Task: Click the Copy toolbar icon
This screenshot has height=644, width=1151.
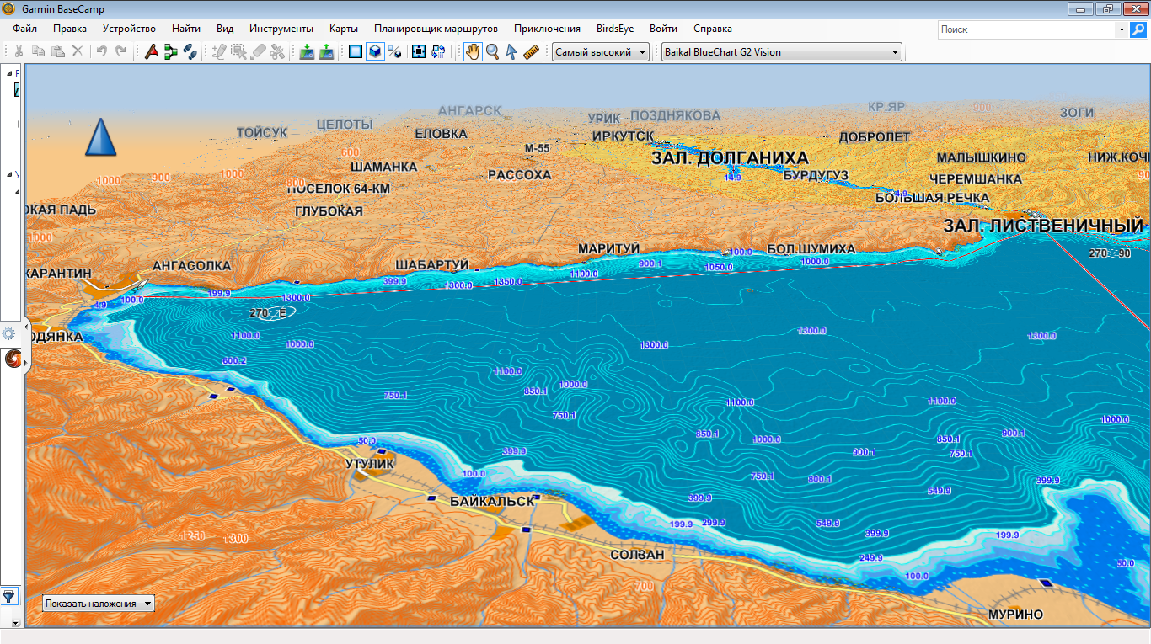Action: coord(39,51)
